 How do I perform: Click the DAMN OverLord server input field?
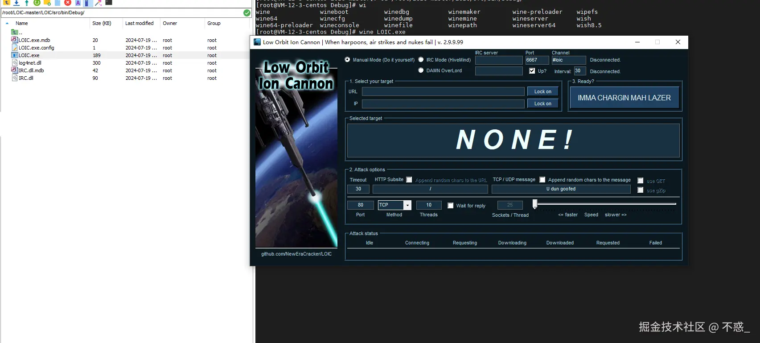[x=499, y=71]
